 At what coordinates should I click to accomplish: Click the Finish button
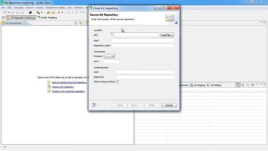152,105
